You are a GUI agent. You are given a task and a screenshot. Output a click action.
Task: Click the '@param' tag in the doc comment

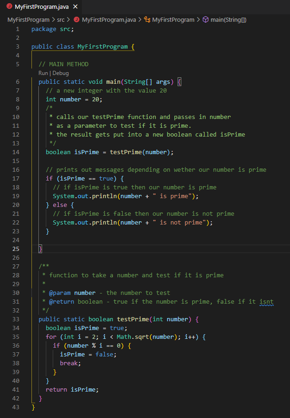pyautogui.click(x=60, y=293)
